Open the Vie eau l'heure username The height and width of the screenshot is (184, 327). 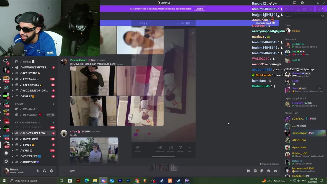point(79,60)
